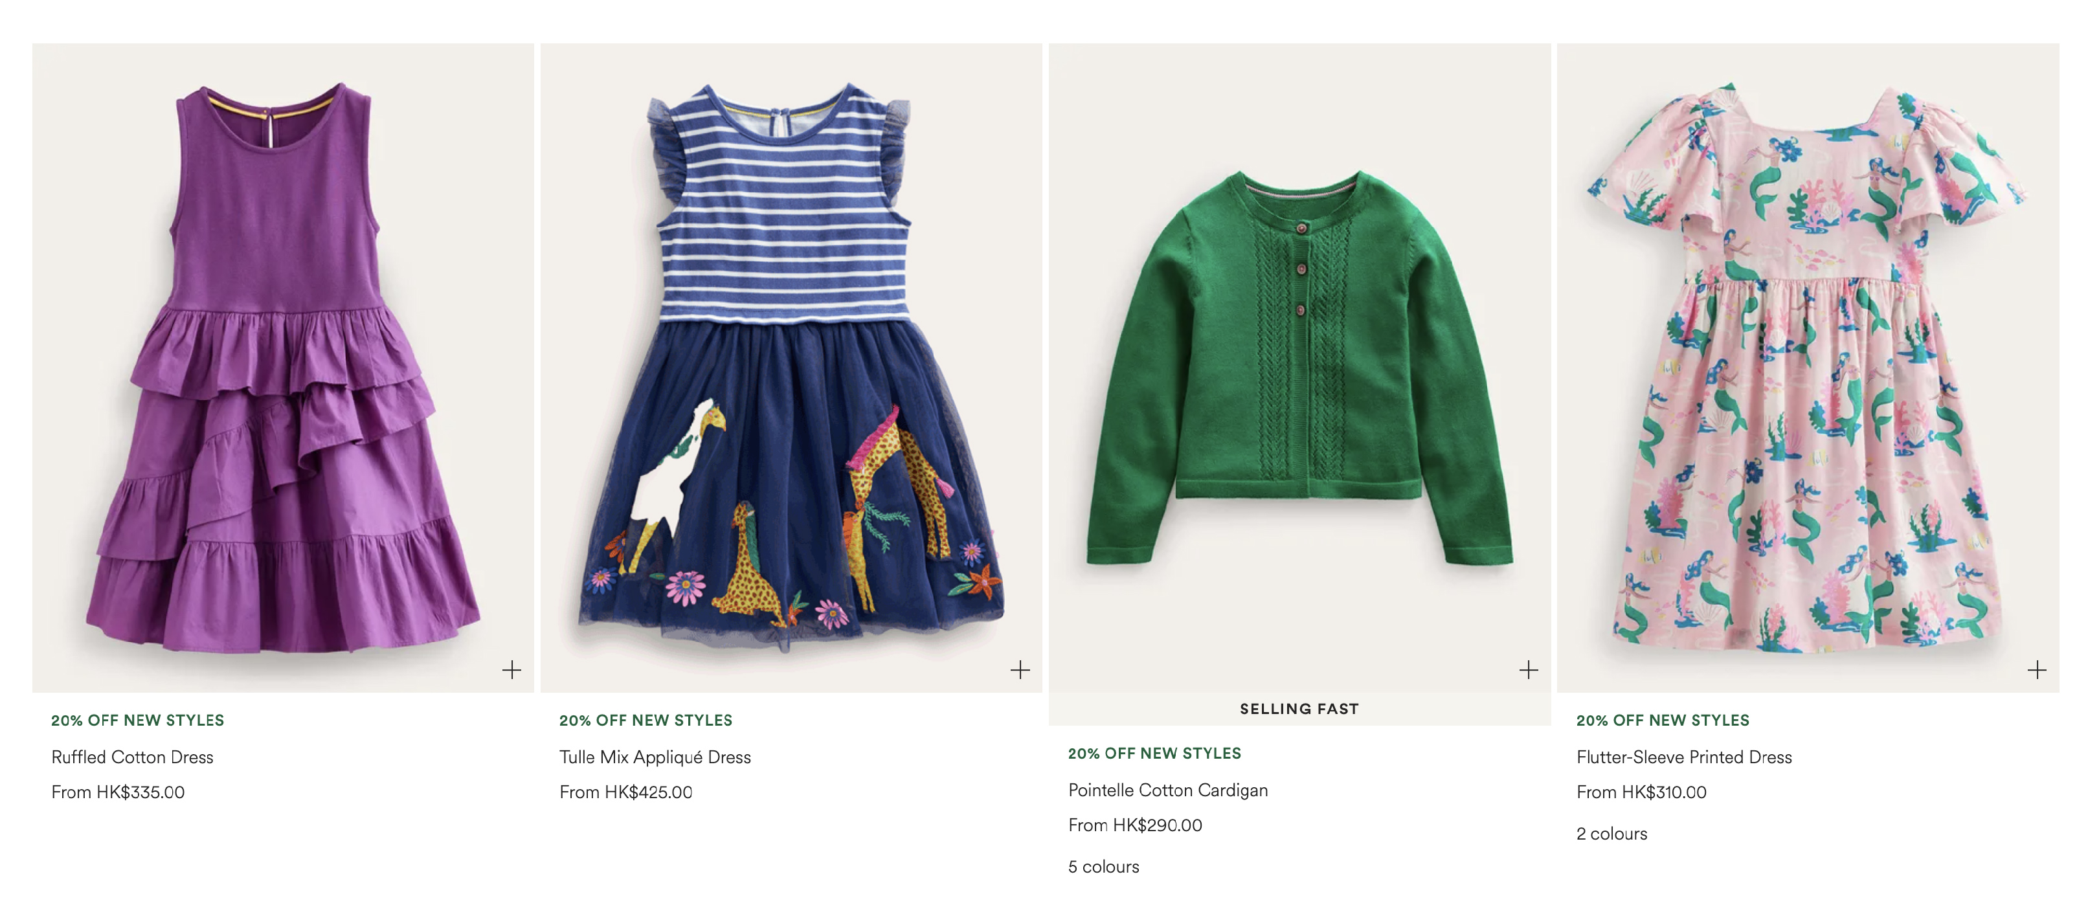Show the 5 colours cardigan options
Viewport: 2088px width, 916px height.
(1103, 867)
